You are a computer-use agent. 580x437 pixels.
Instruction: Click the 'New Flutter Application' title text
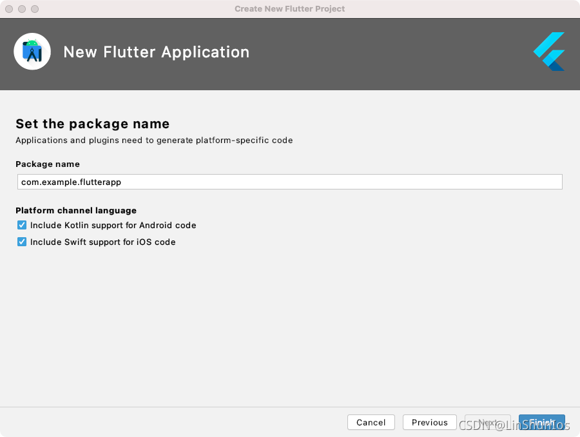tap(157, 52)
